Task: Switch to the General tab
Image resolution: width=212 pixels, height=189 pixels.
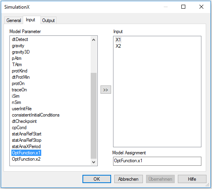Action: click(14, 20)
